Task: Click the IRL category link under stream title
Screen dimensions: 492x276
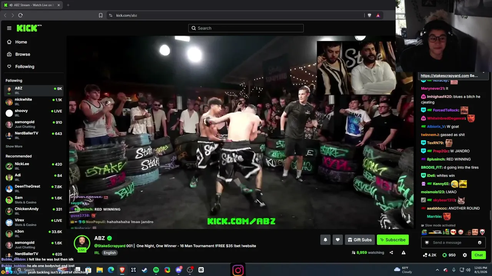Action: 96,253
